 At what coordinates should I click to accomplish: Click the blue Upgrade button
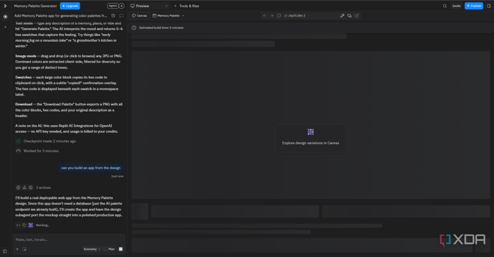(69, 6)
